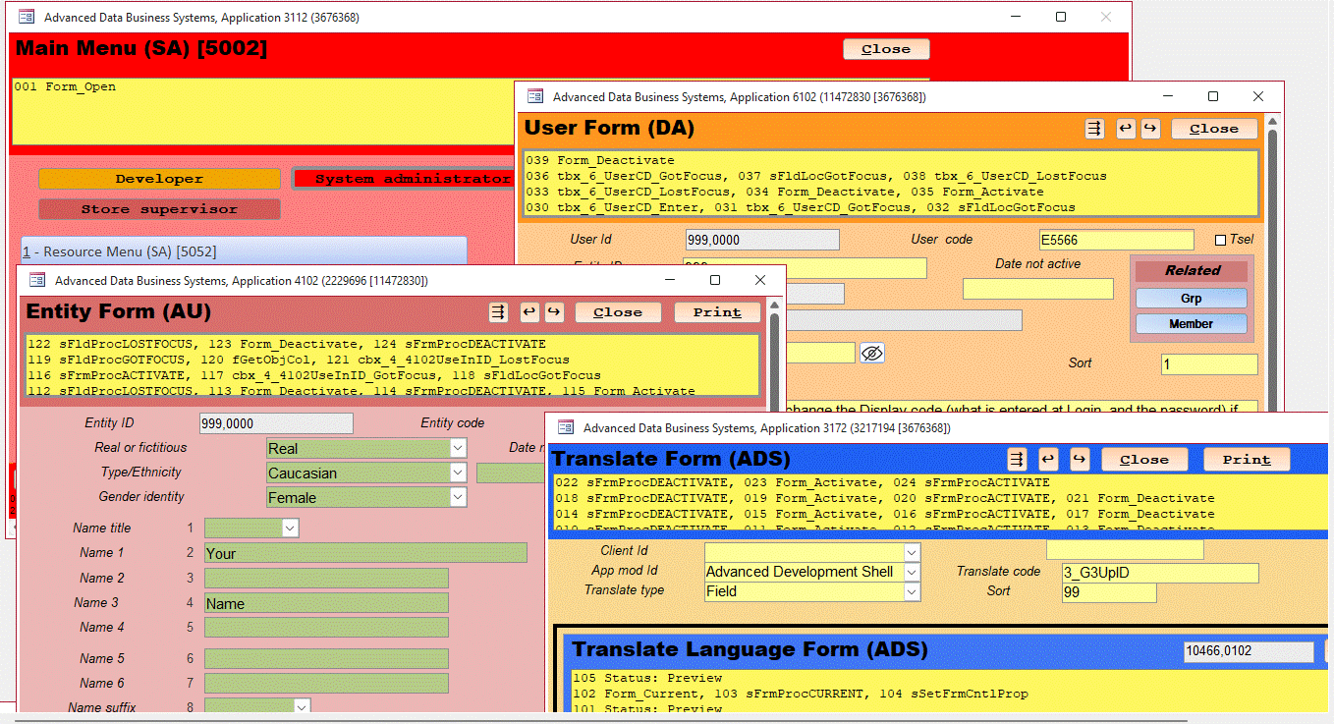Click the back-arrow icon beside Entity Form Close
This screenshot has width=1334, height=724.
pyautogui.click(x=528, y=311)
